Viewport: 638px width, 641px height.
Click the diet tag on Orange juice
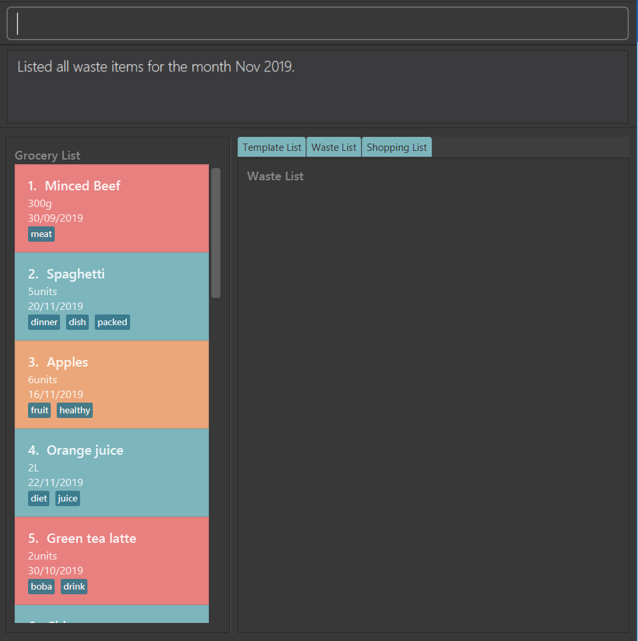click(x=39, y=498)
